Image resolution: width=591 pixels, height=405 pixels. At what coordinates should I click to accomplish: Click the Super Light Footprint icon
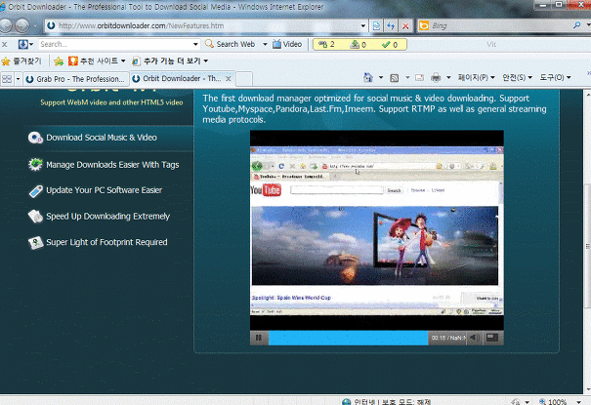[35, 242]
